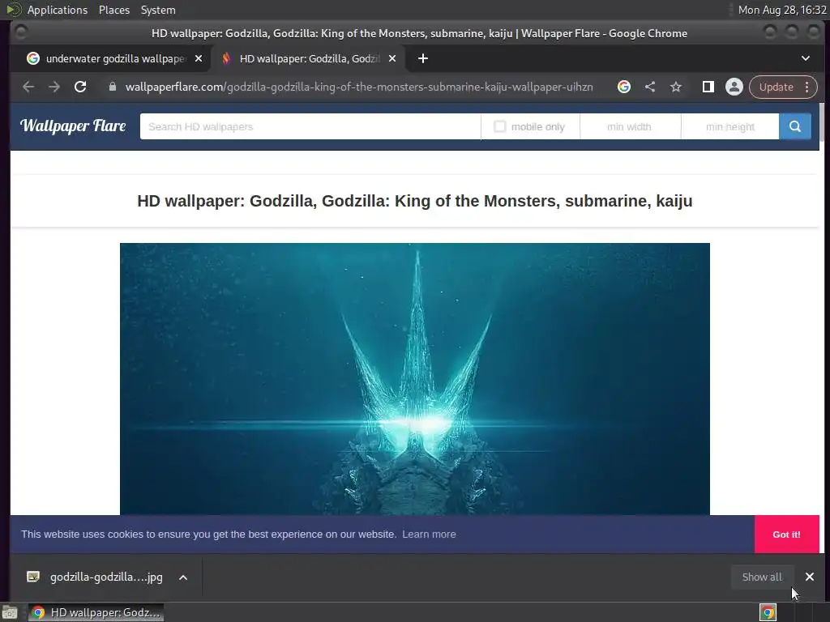Click Applications menu logo icon
This screenshot has height=622, width=830.
(14, 10)
